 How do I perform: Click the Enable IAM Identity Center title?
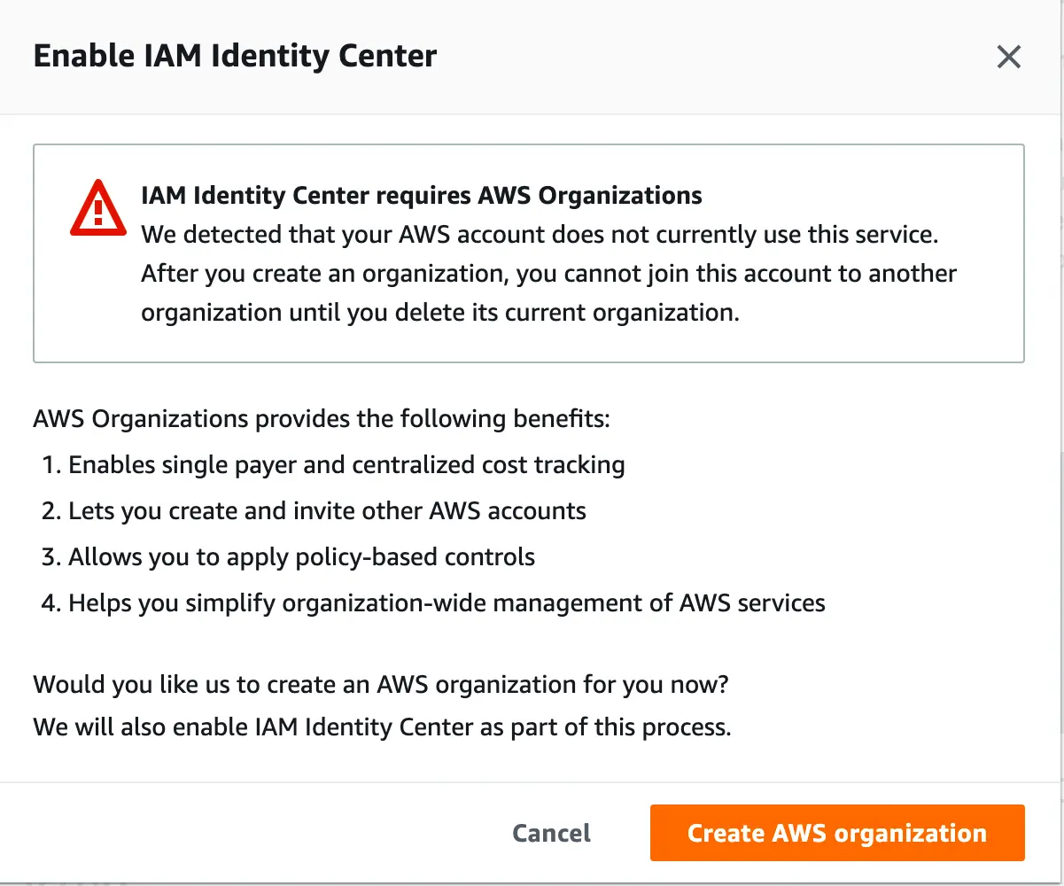(235, 57)
